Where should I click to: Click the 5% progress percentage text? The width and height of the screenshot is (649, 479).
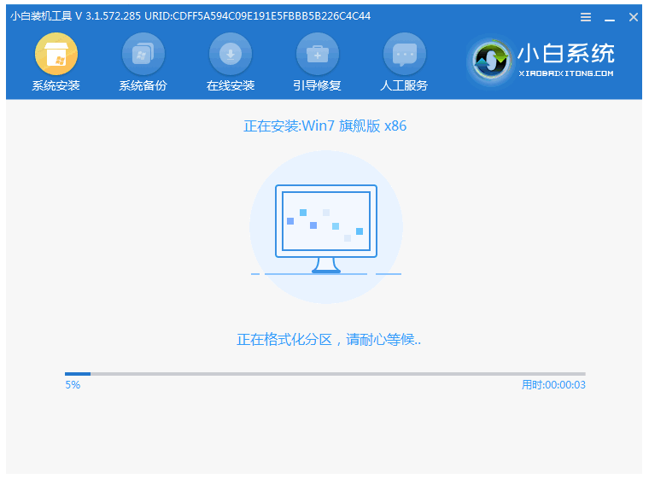[x=73, y=385]
